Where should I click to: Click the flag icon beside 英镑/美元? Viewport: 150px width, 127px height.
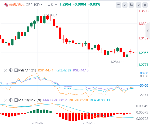tap(6, 4)
